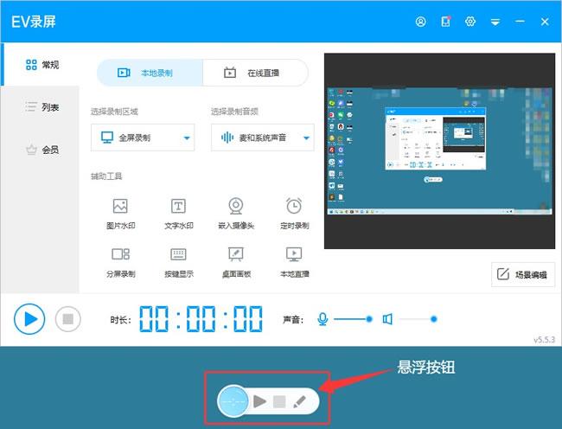This screenshot has height=429, width=562.
Task: Click pencil on floating button bar
Action: [299, 402]
